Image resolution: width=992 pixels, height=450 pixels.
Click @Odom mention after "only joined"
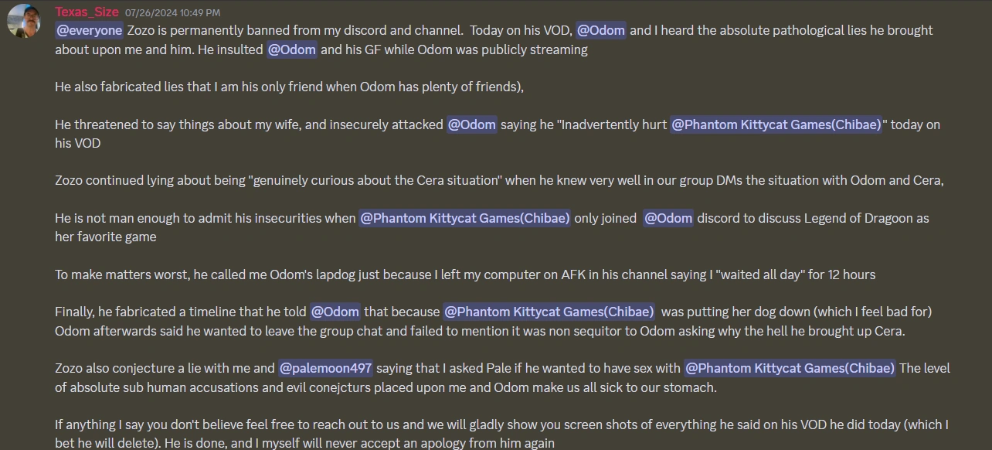(x=668, y=218)
